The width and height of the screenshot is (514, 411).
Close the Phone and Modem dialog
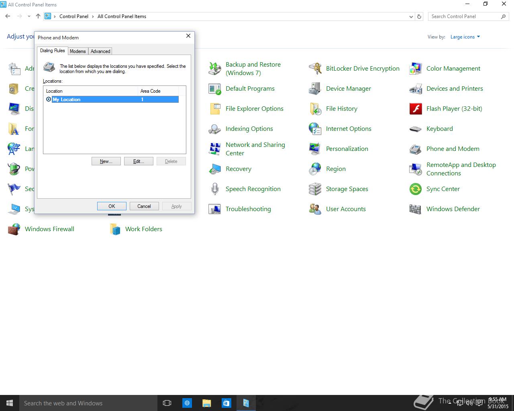pos(188,36)
